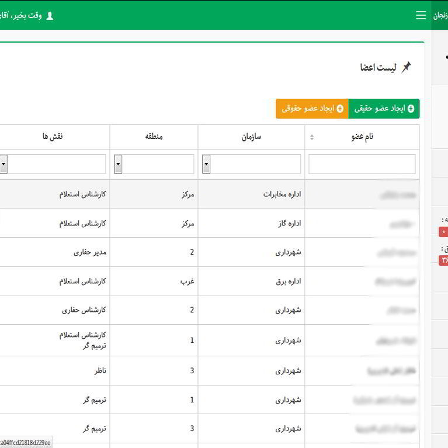This screenshot has height=448, width=448.
Task: Open the منطقه filter dropdown arrow
Action: point(118,164)
